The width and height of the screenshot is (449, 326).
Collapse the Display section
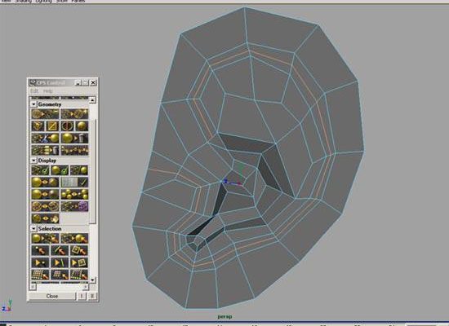(33, 161)
